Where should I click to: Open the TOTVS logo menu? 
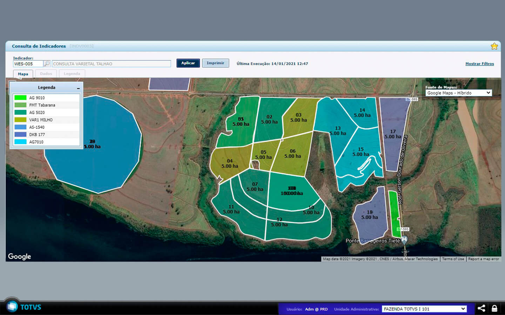pyautogui.click(x=13, y=307)
